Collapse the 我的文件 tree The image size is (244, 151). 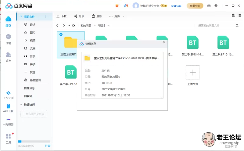(x=21, y=16)
